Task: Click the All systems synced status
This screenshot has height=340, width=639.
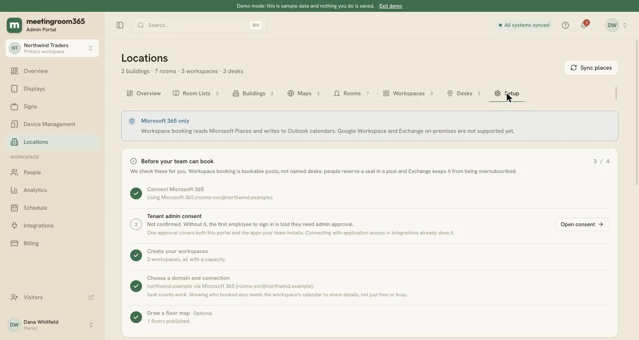Action: click(x=524, y=25)
